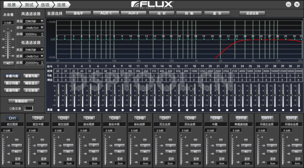Toggle bypass dot for EQ band 1

coord(59,110)
